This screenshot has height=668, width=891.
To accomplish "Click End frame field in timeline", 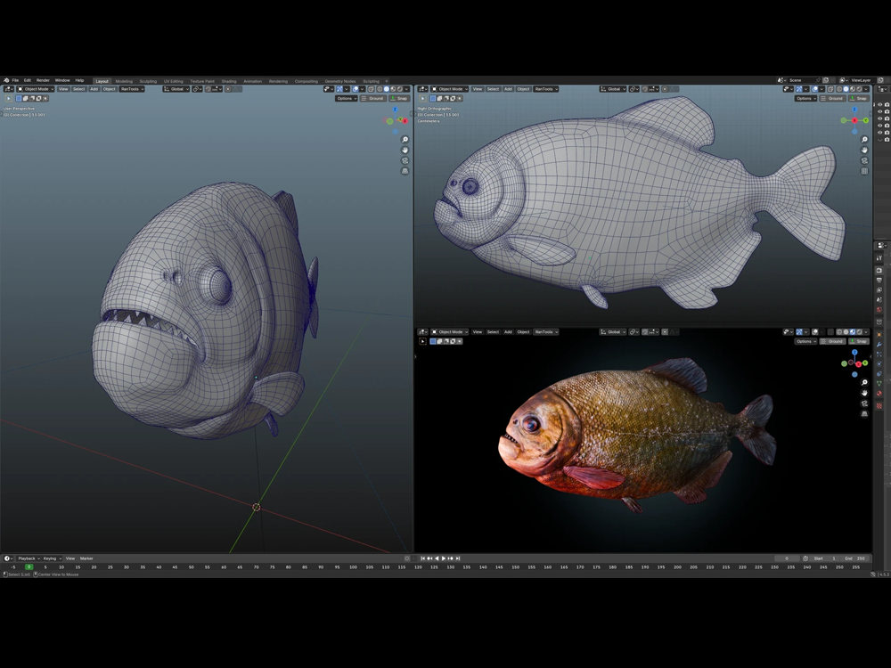I will click(855, 558).
